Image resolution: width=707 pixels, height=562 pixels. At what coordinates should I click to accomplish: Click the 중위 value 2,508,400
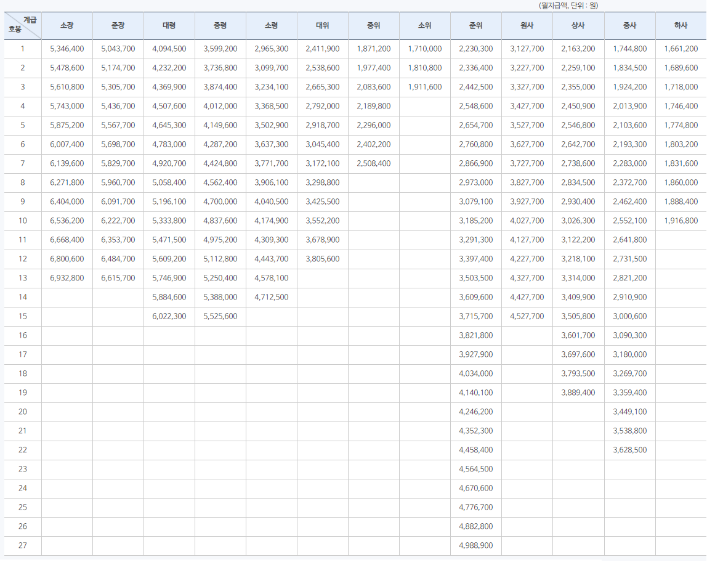coord(374,163)
